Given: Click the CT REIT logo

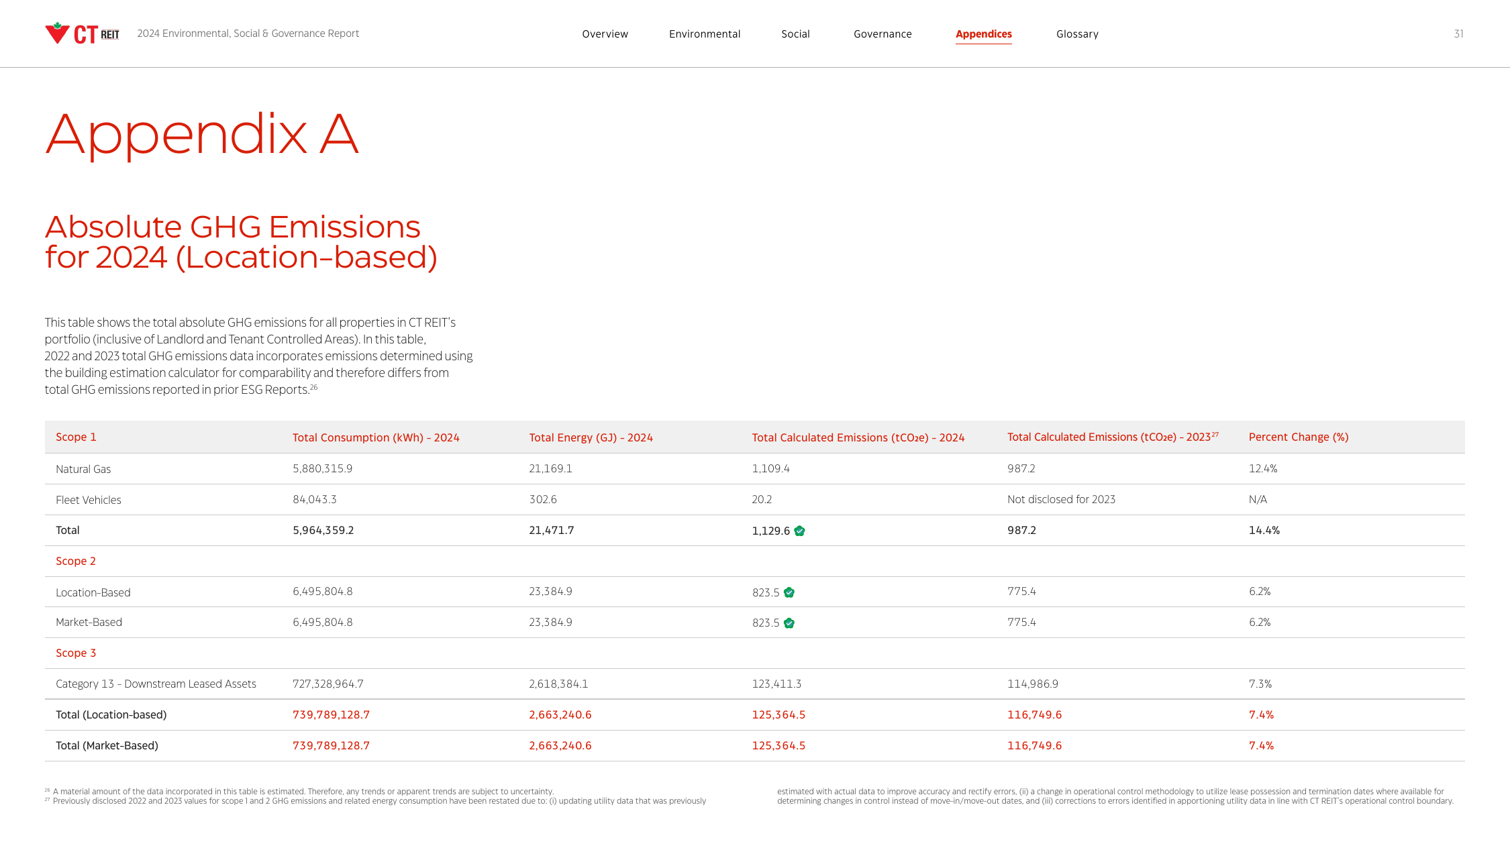Looking at the screenshot, I should 82,34.
